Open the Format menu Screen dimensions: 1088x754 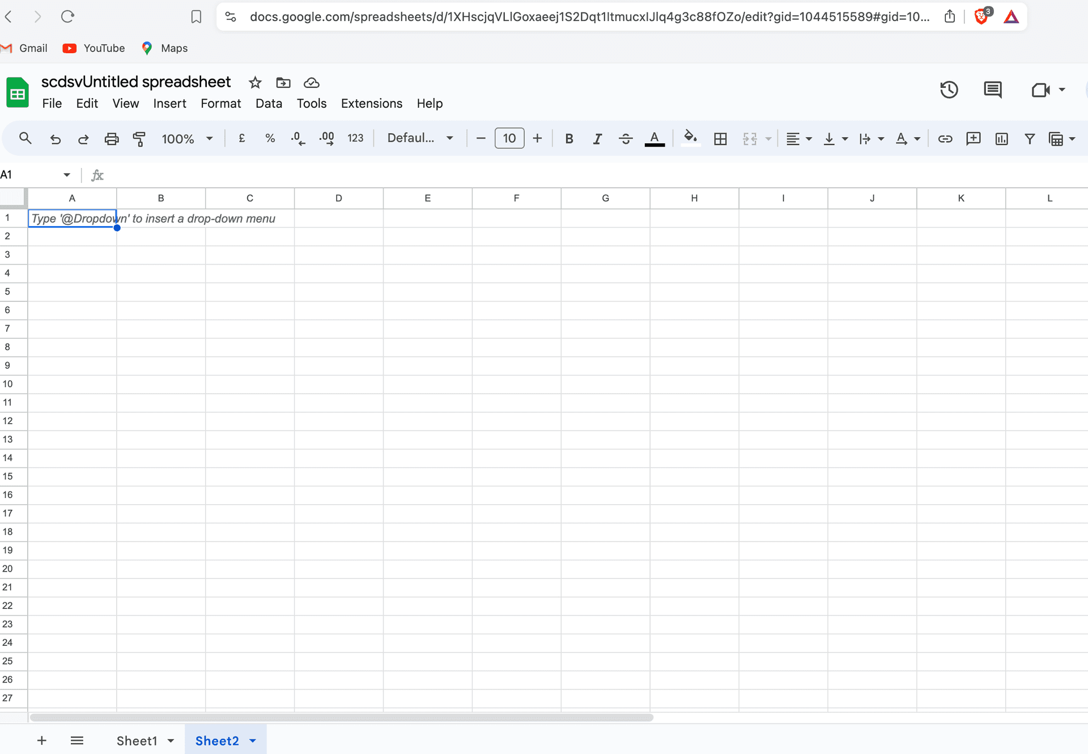click(220, 103)
